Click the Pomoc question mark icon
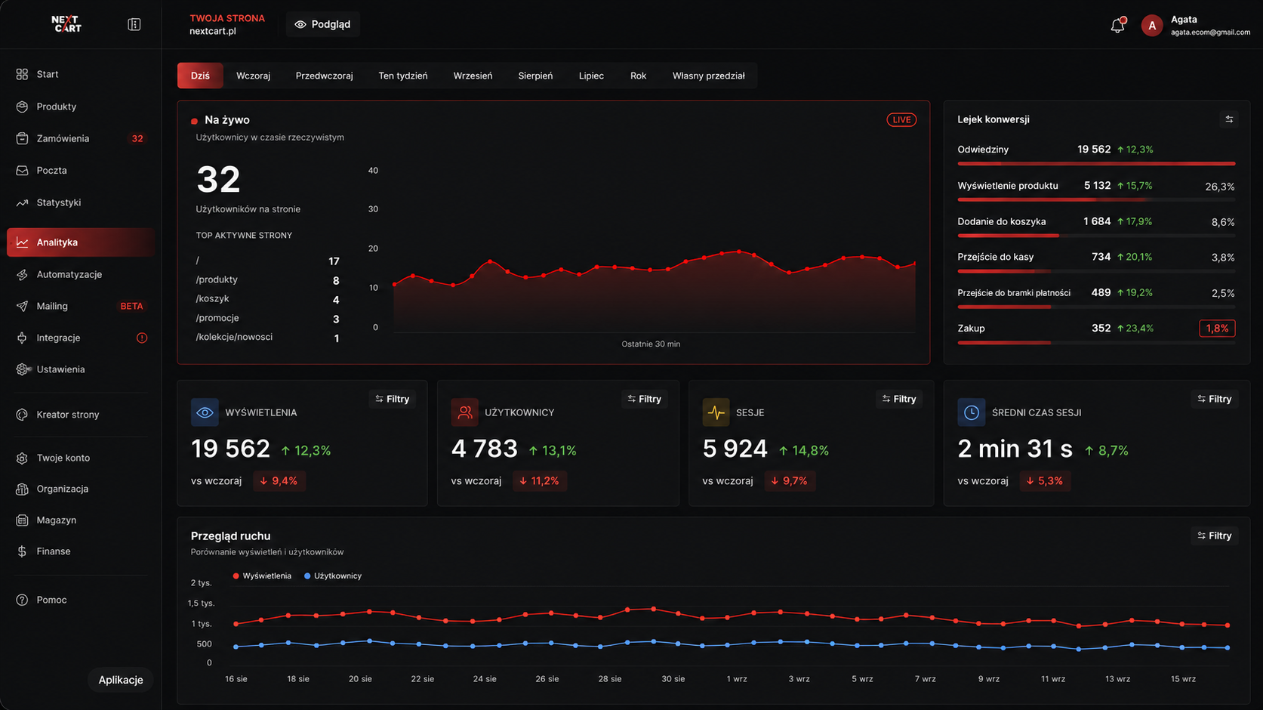Viewport: 1263px width, 710px height. click(x=22, y=600)
